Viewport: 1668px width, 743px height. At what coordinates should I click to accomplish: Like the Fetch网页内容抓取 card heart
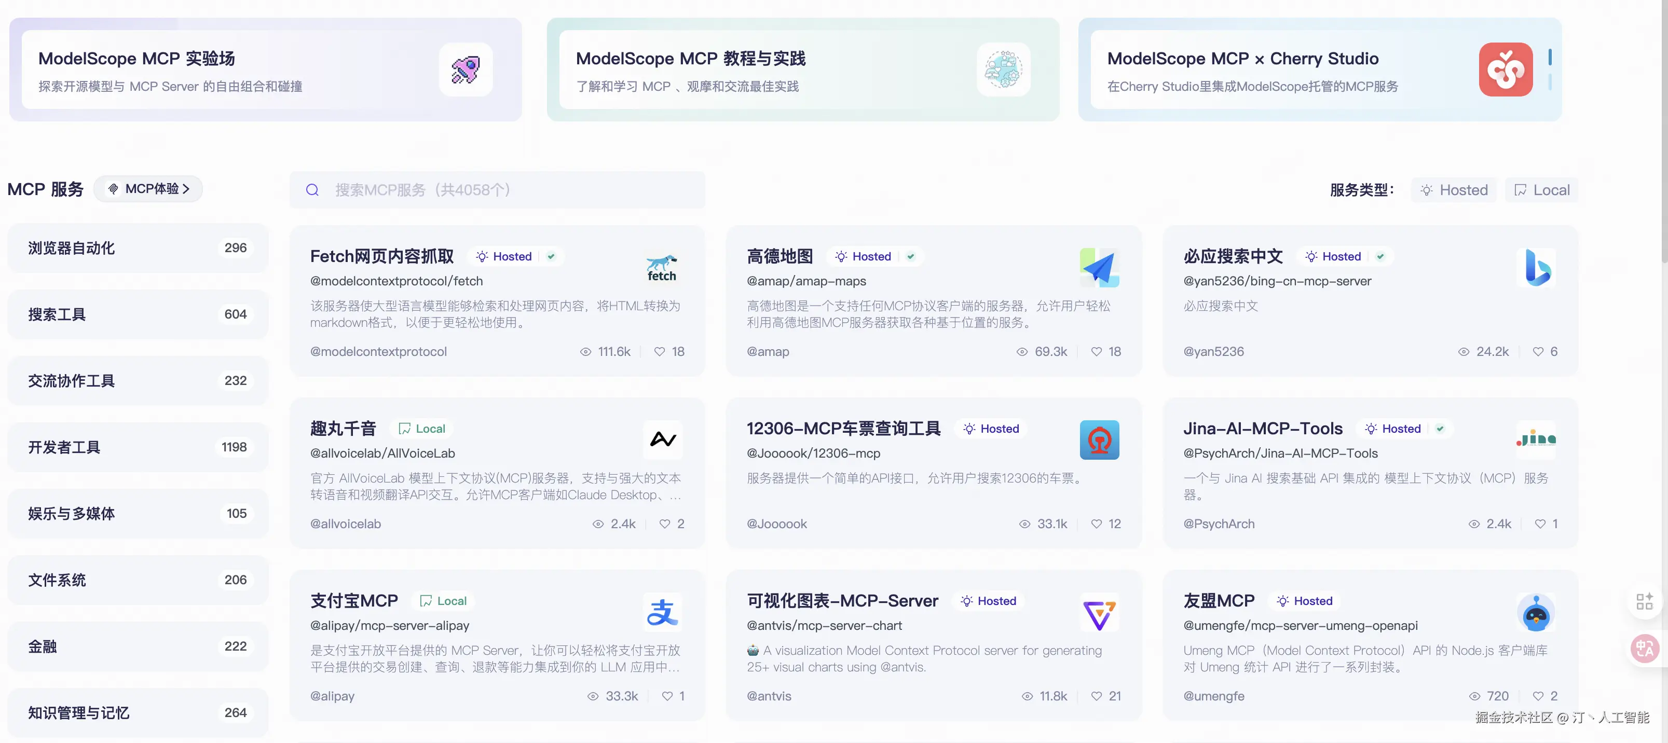click(x=659, y=351)
